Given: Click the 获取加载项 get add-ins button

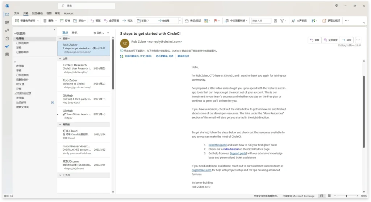Looking at the screenshot, I should (x=331, y=21).
